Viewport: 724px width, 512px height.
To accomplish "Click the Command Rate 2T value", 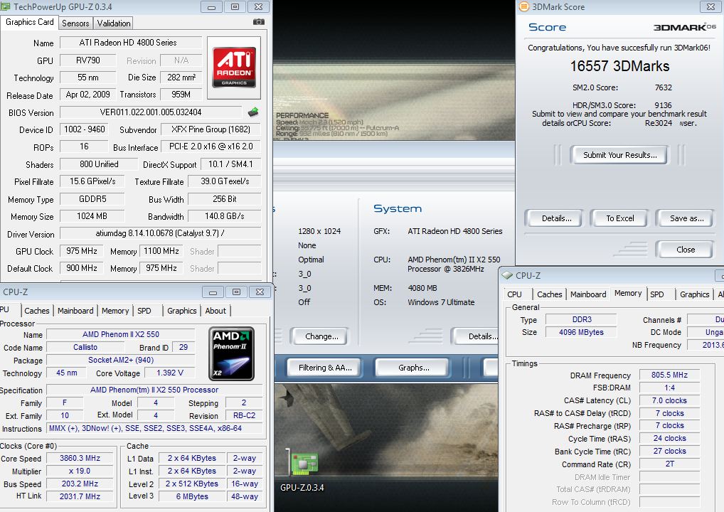I will (x=669, y=464).
